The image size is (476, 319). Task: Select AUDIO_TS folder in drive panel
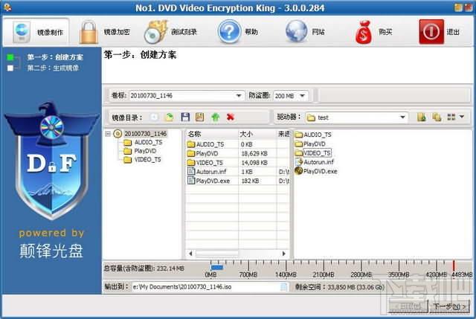point(313,135)
